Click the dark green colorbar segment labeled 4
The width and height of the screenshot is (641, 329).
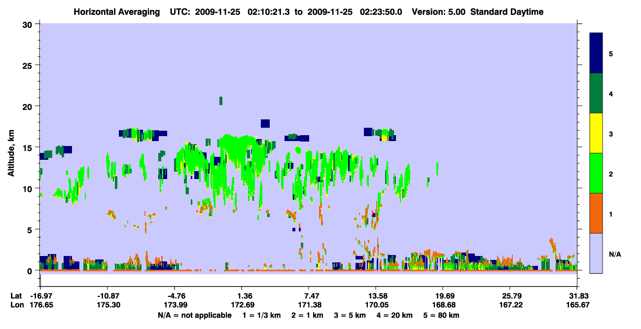tap(596, 93)
